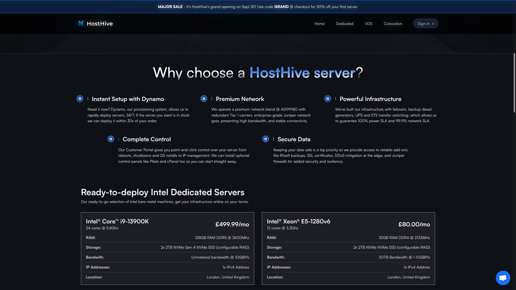Click the Sign in button
Viewport: 516px width, 290px height.
[x=426, y=23]
